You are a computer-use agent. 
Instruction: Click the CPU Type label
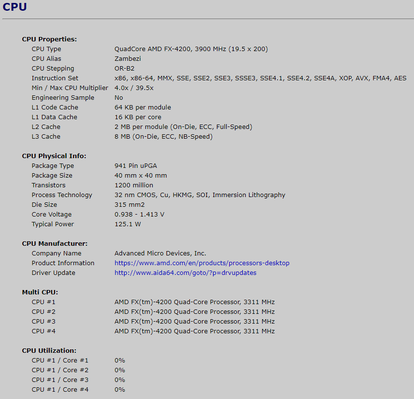pos(46,49)
